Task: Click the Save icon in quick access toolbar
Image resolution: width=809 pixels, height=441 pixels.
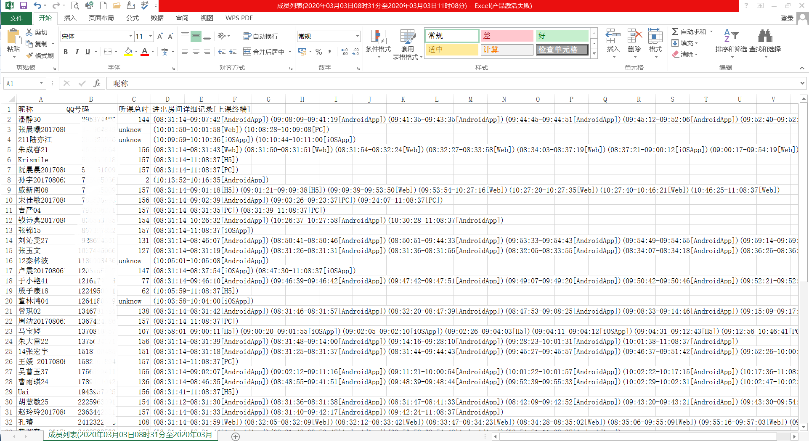Action: coord(24,5)
